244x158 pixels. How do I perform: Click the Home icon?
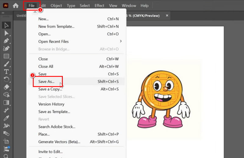pyautogui.click(x=16, y=5)
